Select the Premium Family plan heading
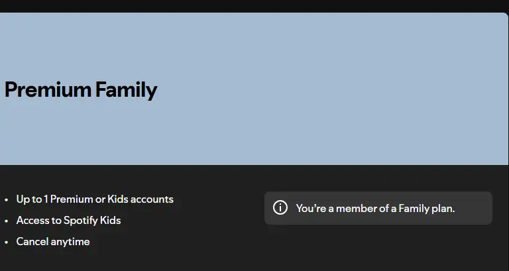This screenshot has width=509, height=271. pos(81,90)
